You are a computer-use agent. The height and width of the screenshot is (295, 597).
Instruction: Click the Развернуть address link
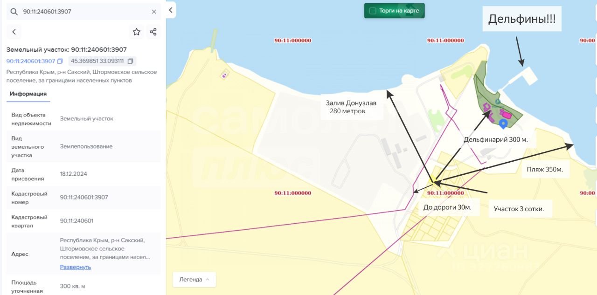coord(76,267)
